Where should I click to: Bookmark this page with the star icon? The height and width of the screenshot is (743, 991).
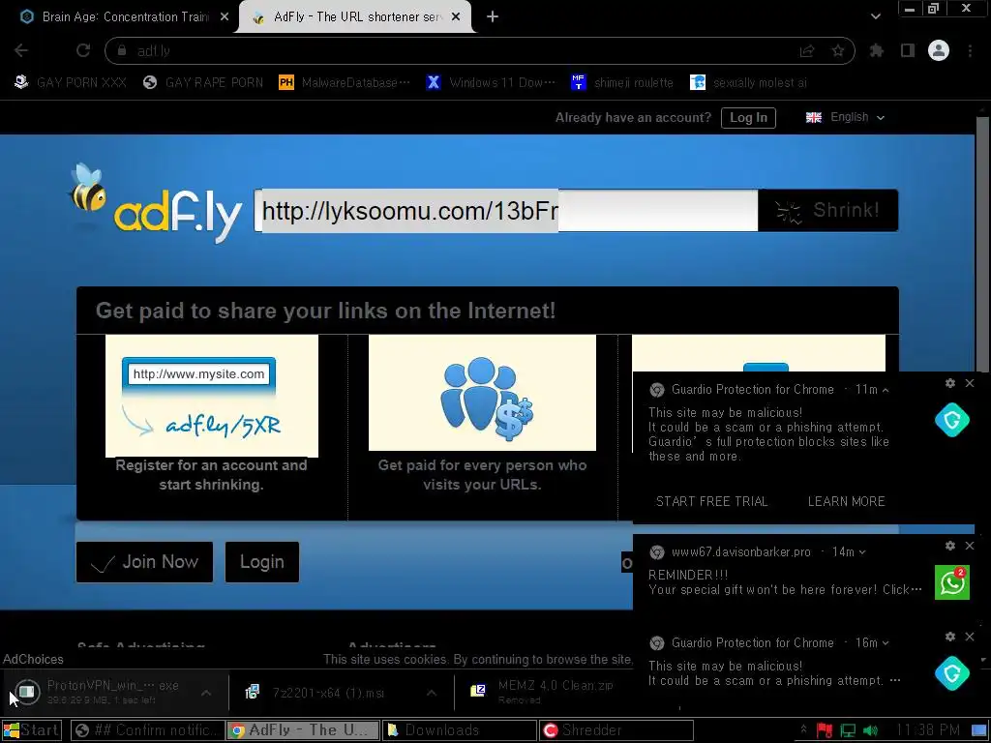(838, 51)
